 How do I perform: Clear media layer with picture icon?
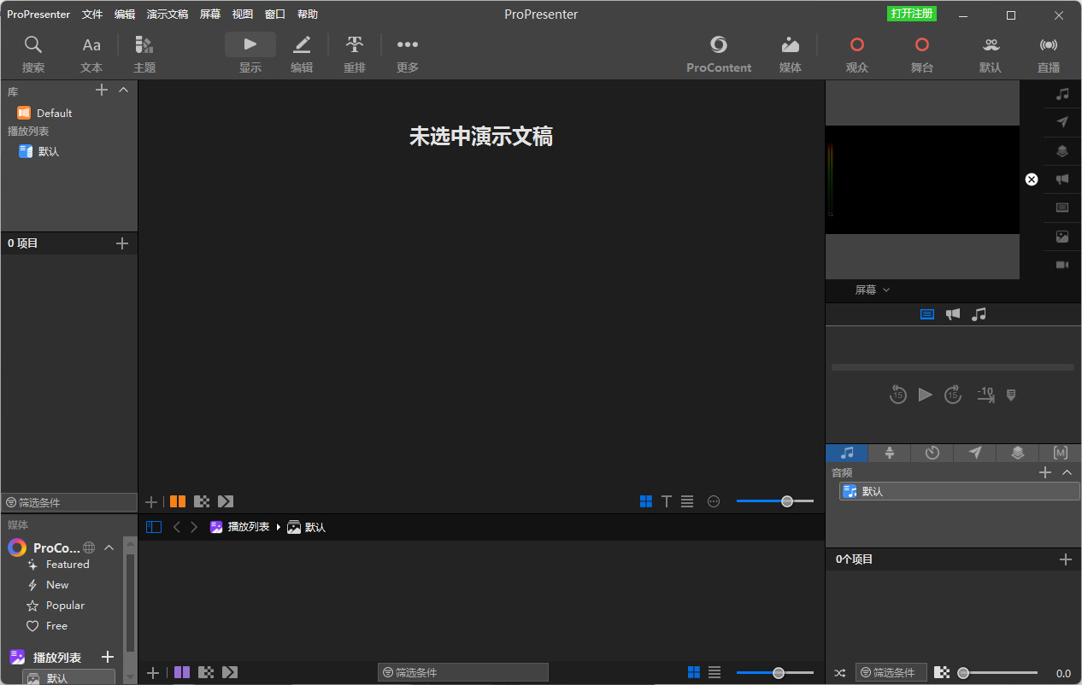point(1062,237)
